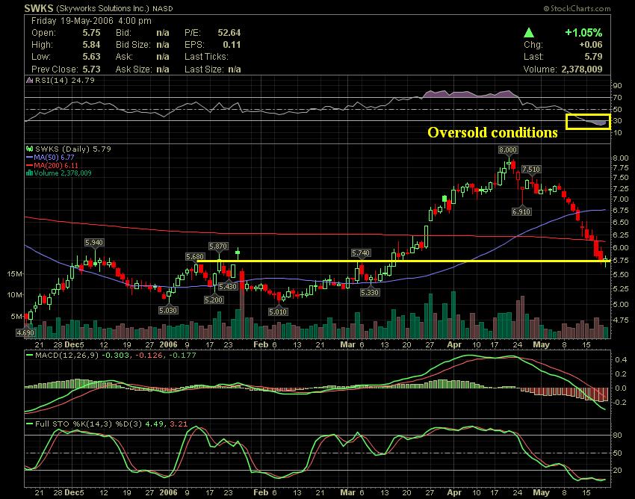This screenshot has height=499, width=635.
Task: Click the Open value 5.75
Action: (91, 33)
